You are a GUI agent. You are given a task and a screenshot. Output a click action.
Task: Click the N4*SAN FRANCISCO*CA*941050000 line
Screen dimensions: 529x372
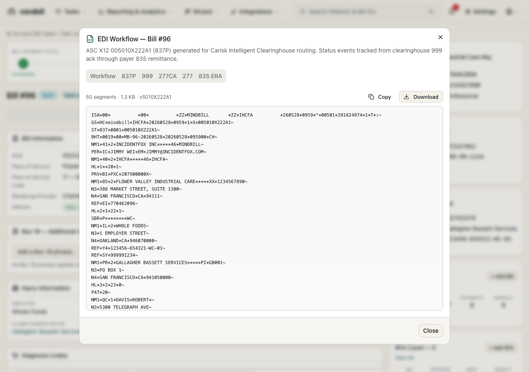point(132,277)
